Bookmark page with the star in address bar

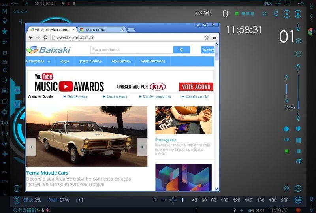pos(206,37)
